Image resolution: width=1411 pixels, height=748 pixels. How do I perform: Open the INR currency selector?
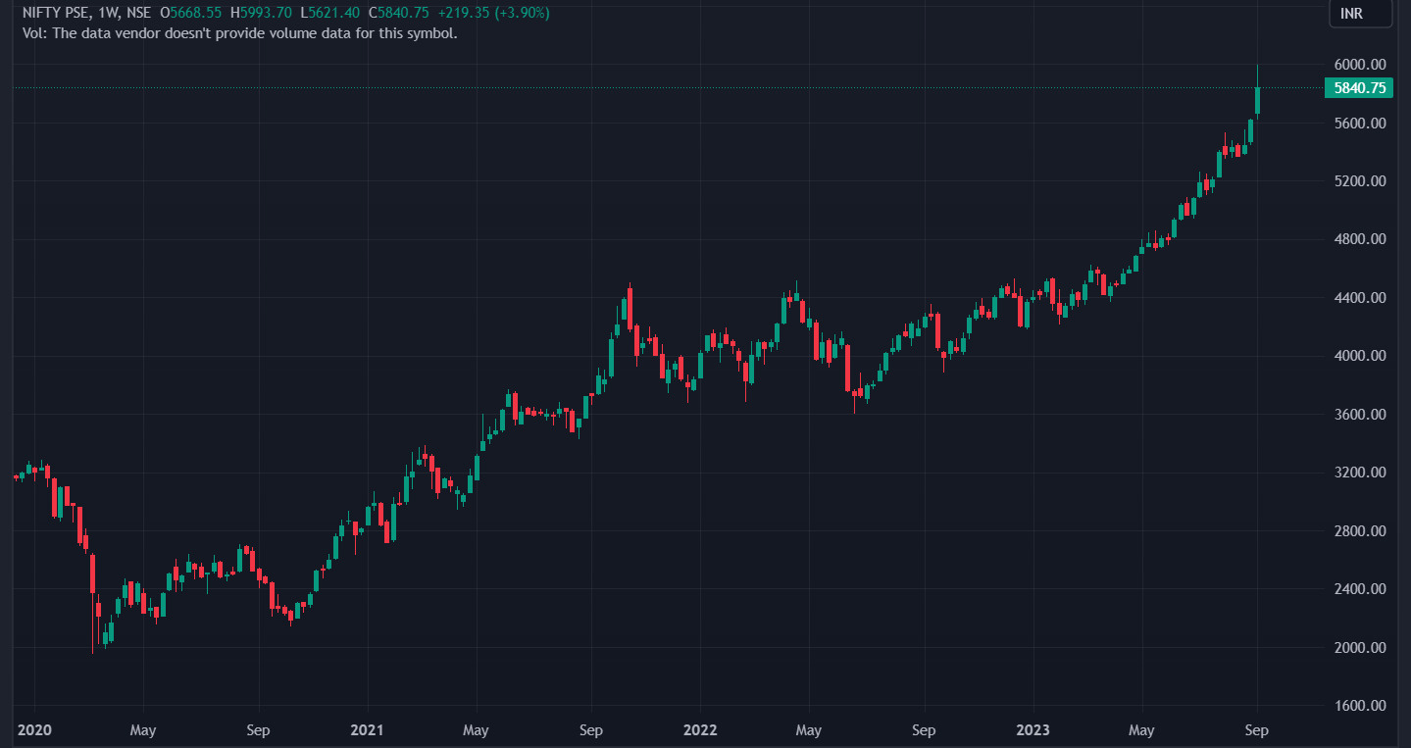pyautogui.click(x=1359, y=14)
